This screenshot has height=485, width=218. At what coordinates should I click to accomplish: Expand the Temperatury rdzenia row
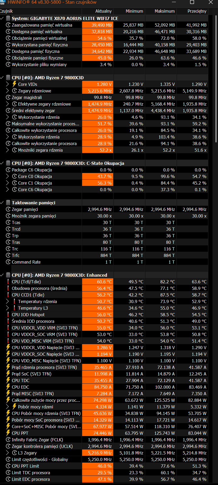[7, 301]
